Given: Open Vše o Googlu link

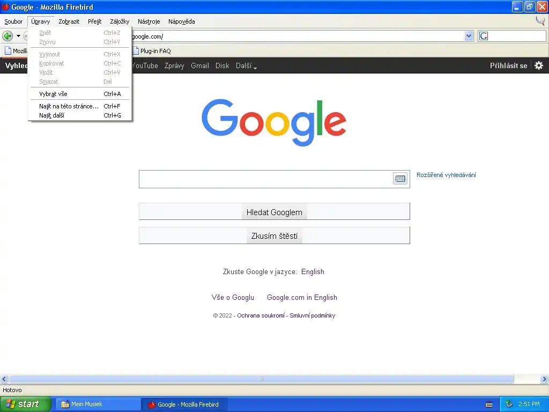Looking at the screenshot, I should pos(233,297).
